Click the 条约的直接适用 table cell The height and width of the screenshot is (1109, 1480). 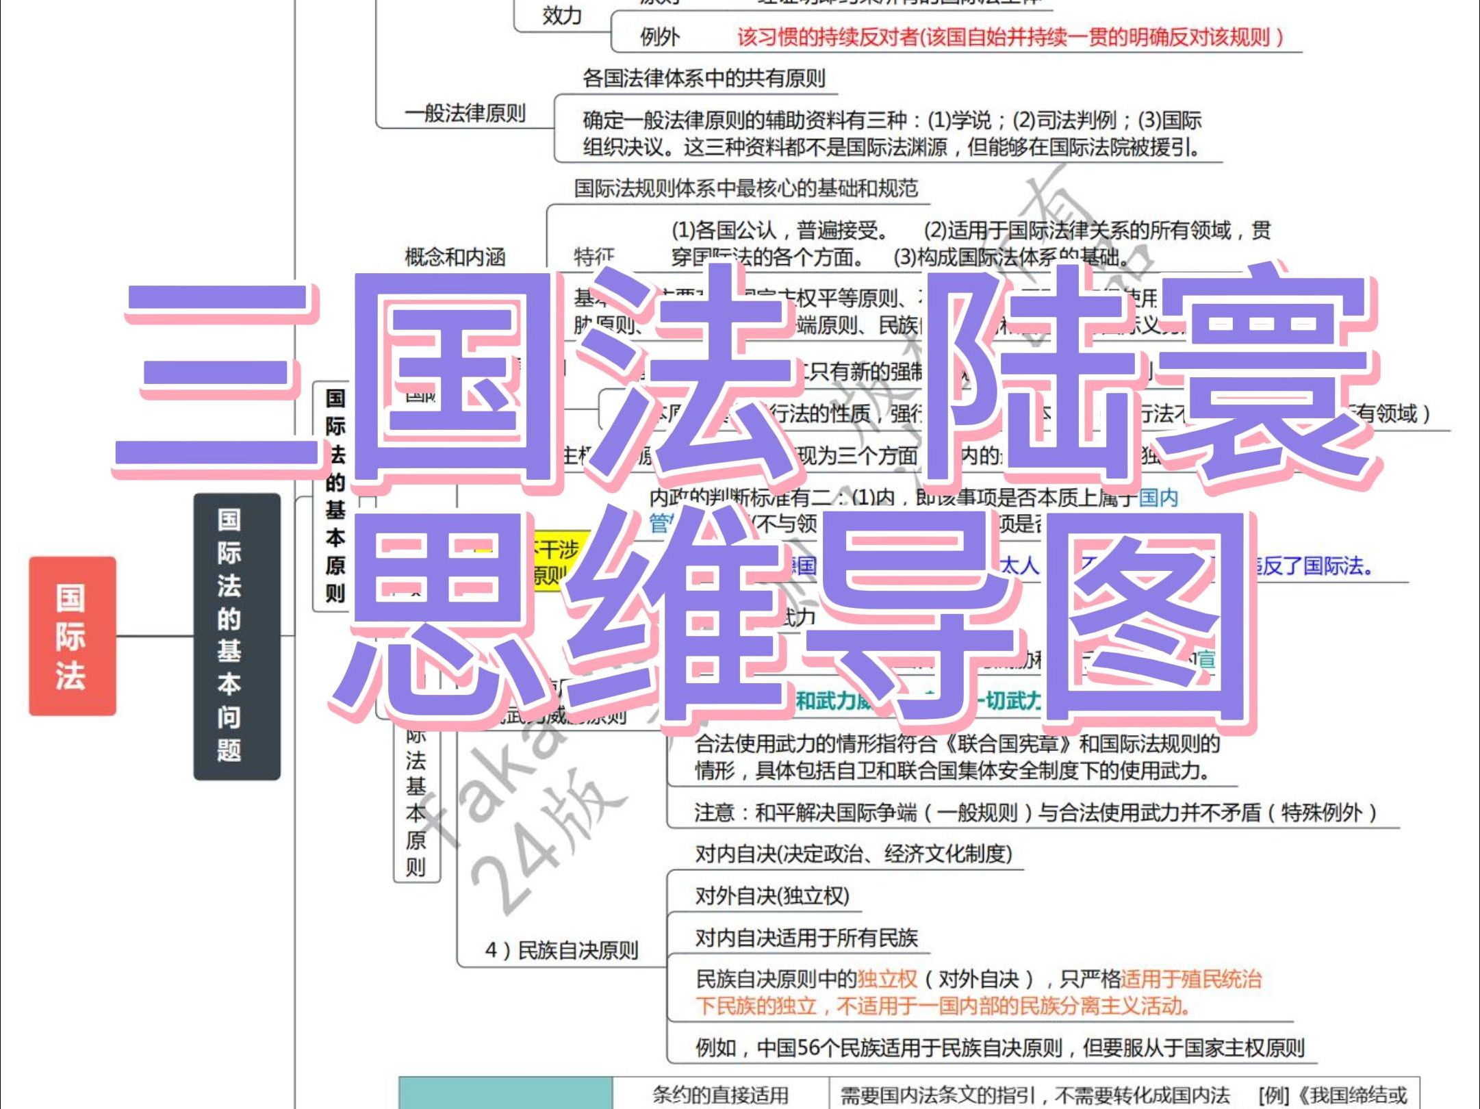[x=720, y=1094]
